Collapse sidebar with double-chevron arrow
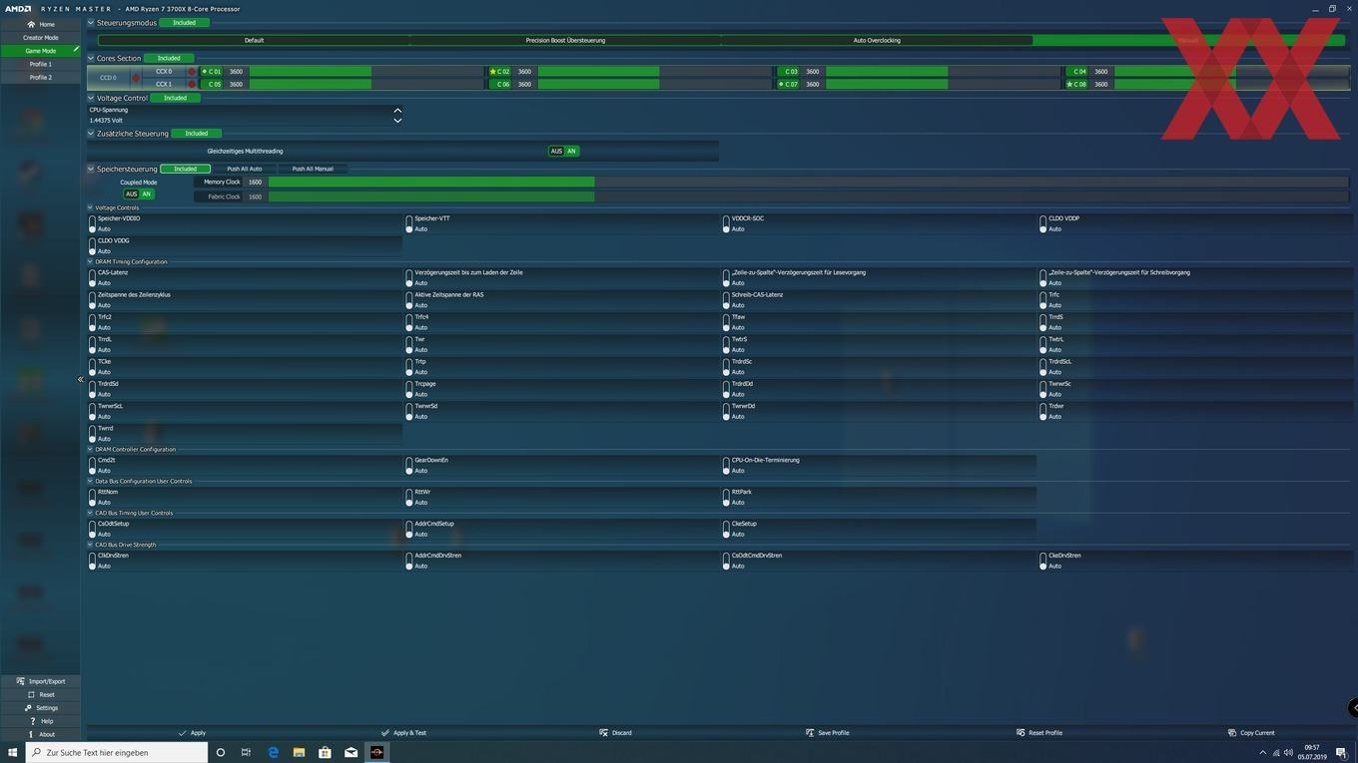The width and height of the screenshot is (1358, 763). (x=81, y=379)
